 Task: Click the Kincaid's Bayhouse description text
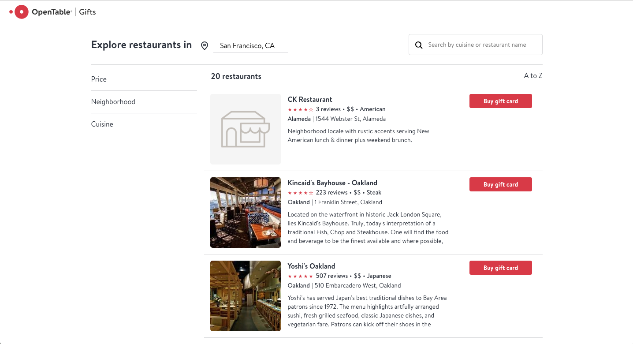point(368,228)
